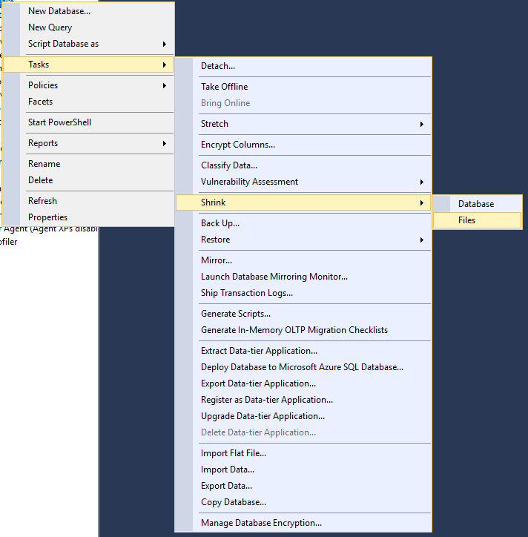Expand Script Database as submenu
Image resolution: width=528 pixels, height=537 pixels.
click(63, 44)
